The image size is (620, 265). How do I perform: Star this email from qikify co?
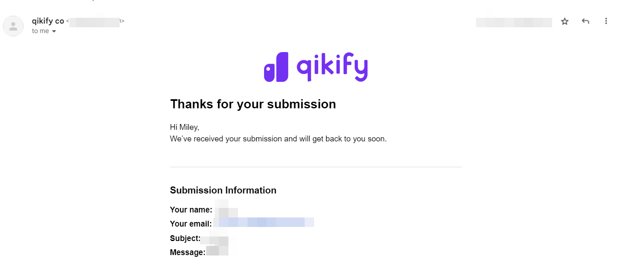pyautogui.click(x=565, y=21)
